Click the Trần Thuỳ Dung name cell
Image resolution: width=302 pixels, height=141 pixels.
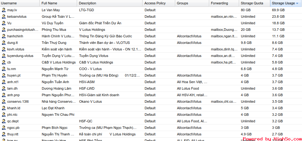point(54,43)
